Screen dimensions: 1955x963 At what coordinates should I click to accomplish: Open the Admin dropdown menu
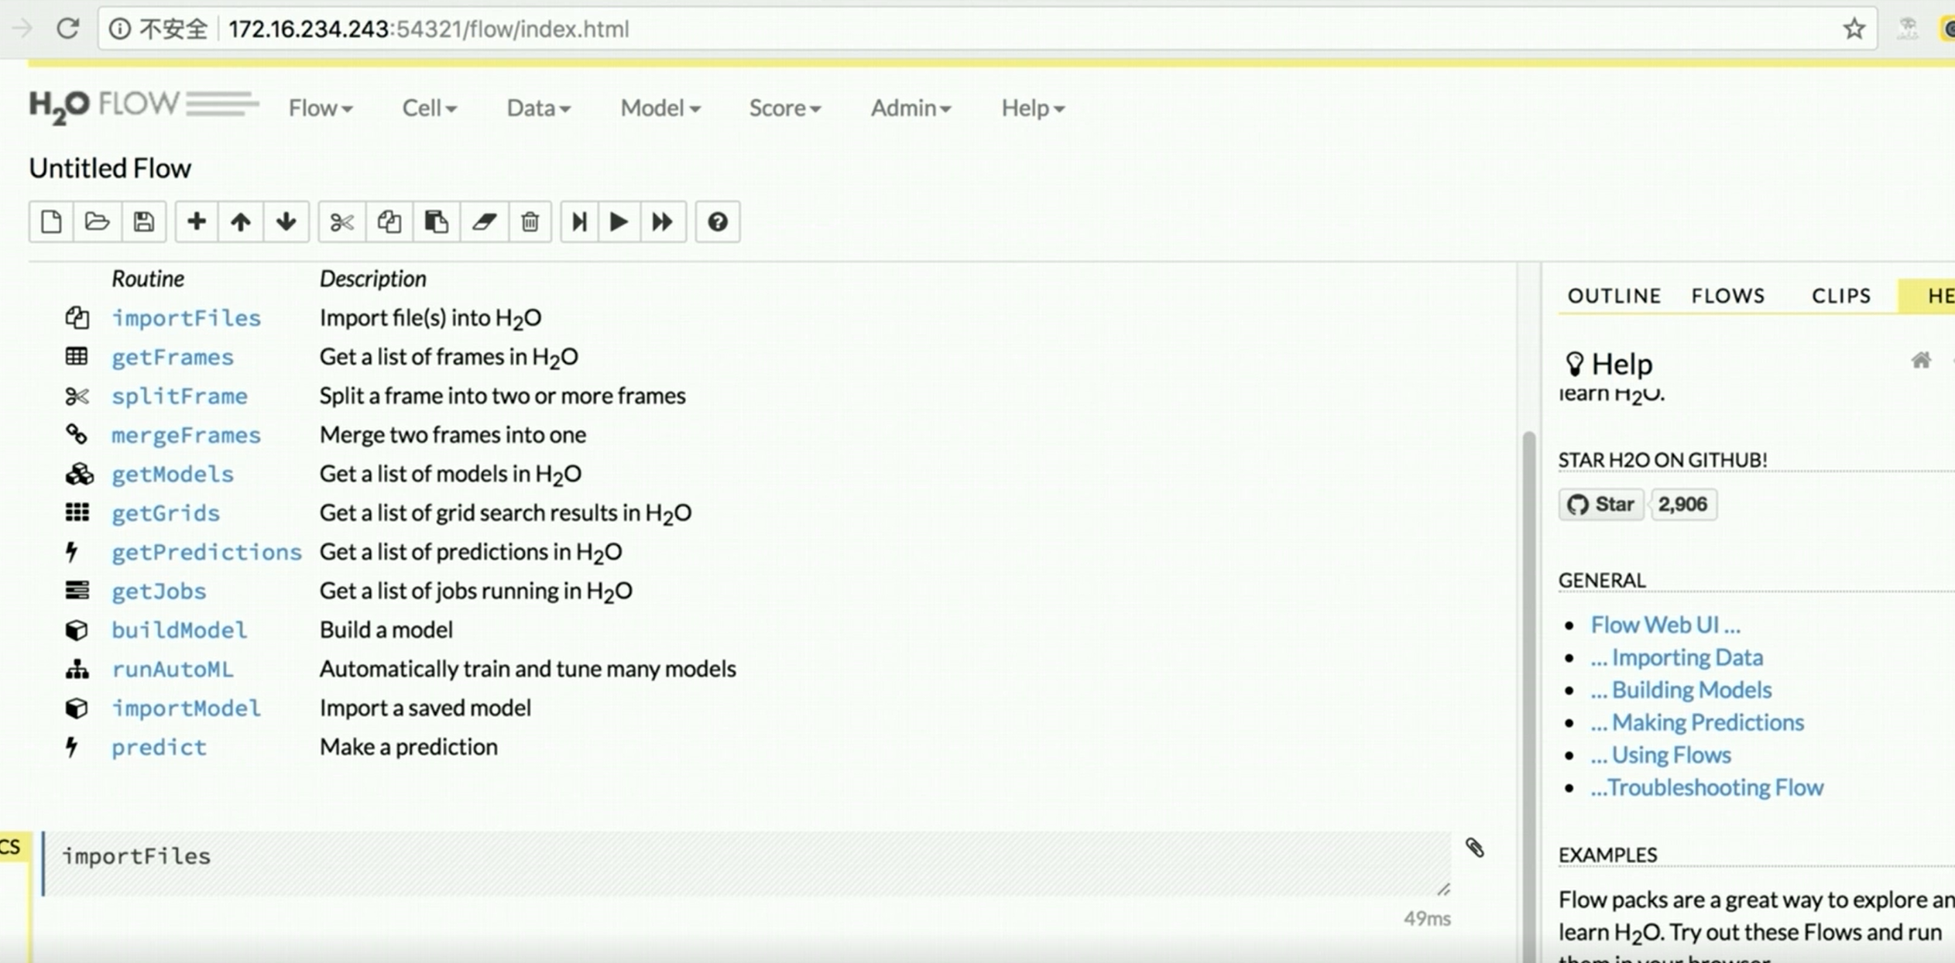[x=911, y=108]
